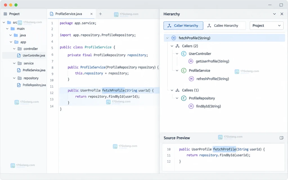The image size is (288, 180).
Task: Switch to Caller Hierarchy view
Action: (x=183, y=26)
